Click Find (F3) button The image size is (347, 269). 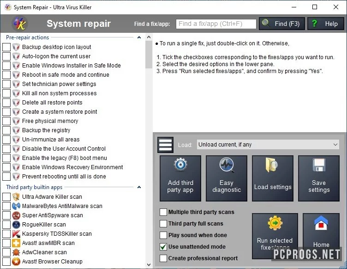[x=282, y=24]
